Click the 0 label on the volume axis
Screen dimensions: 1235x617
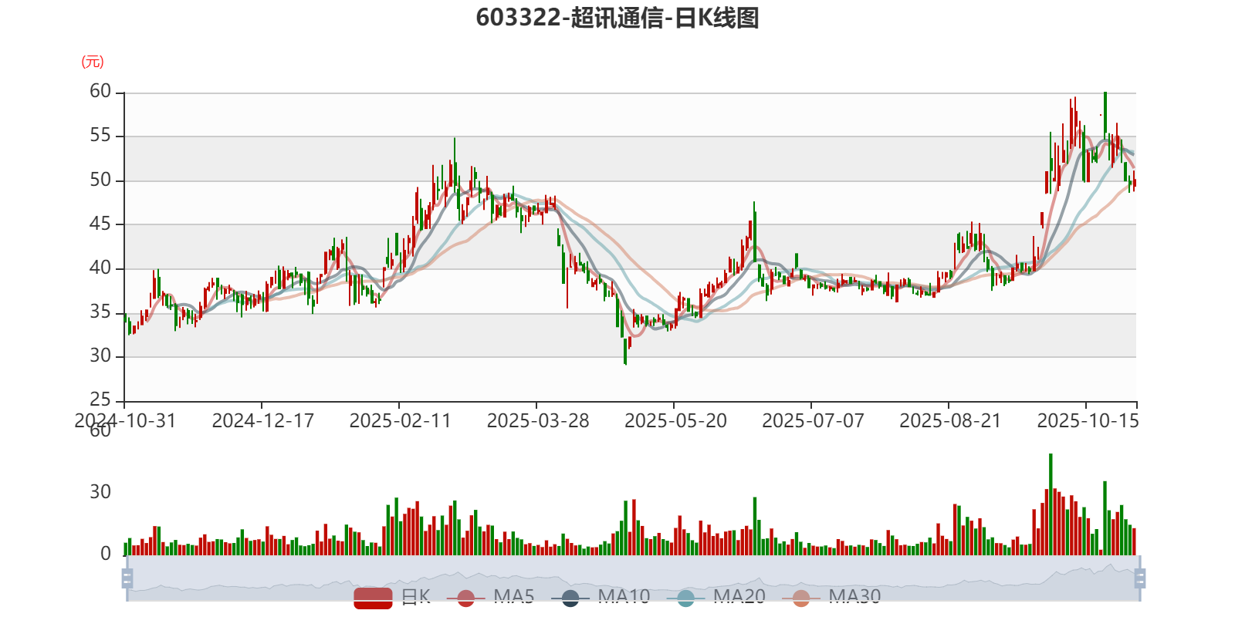click(106, 554)
